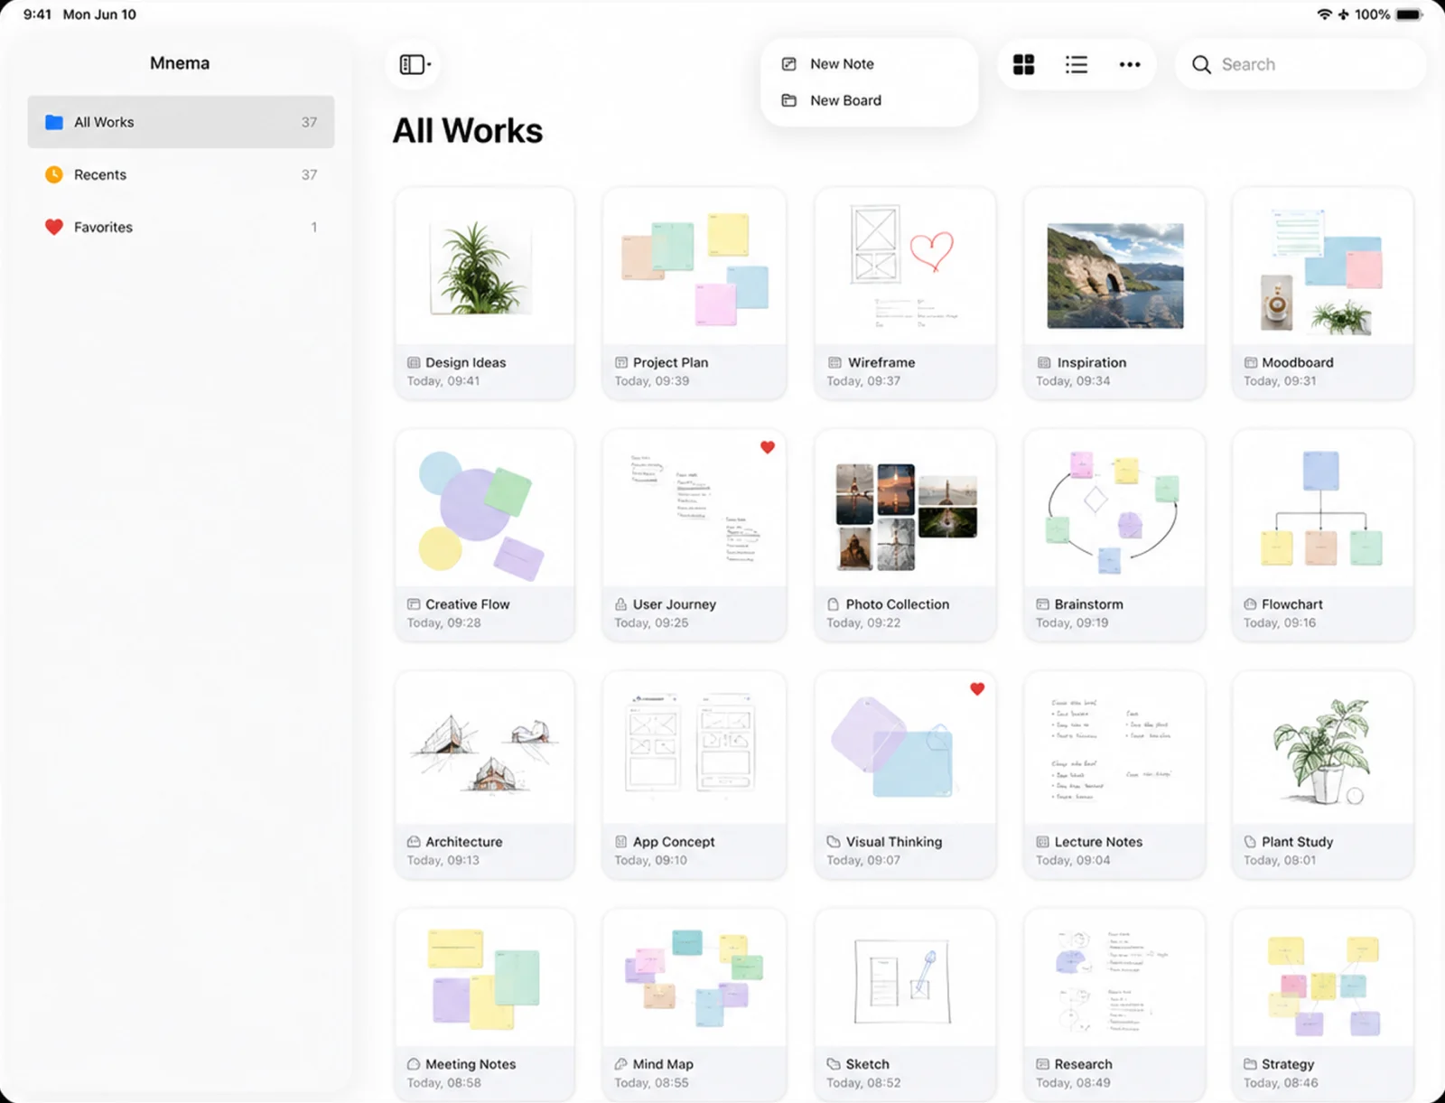Switch to grid view
Viewport: 1445px width, 1103px height.
[1023, 64]
